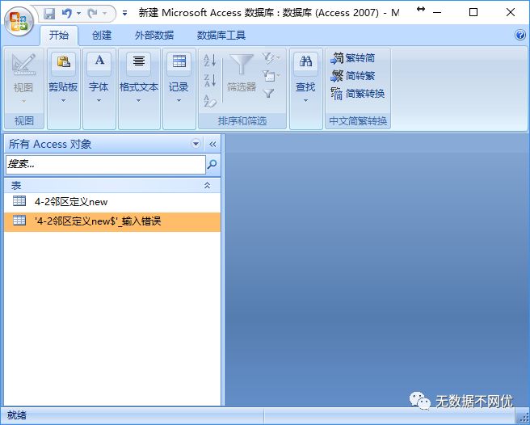
Task: Open the selection filter lightning icon
Action: pos(271,58)
